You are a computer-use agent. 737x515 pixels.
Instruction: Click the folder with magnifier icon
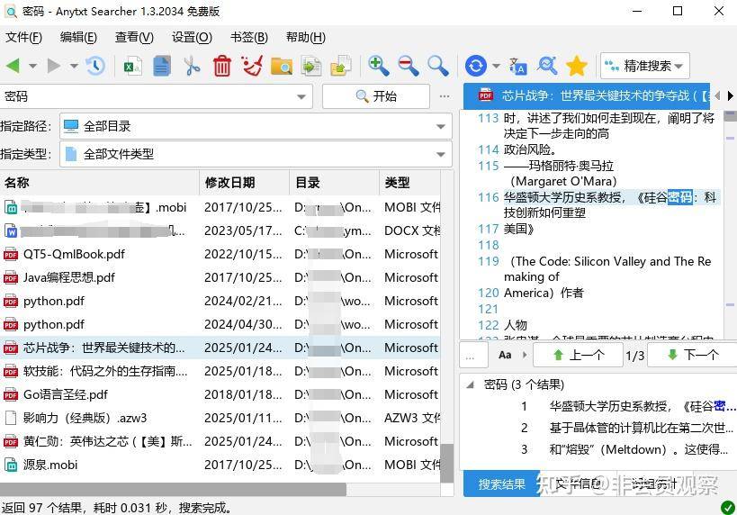coord(281,67)
